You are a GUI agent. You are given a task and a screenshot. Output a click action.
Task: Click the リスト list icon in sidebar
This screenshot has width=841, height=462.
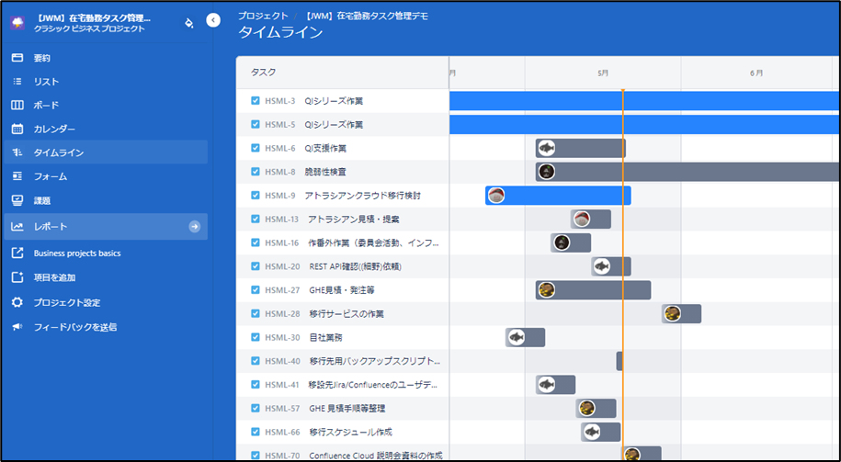point(17,82)
